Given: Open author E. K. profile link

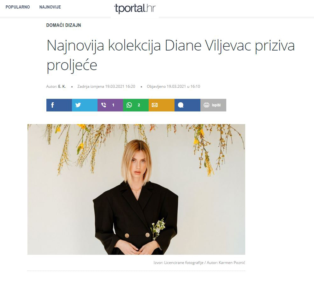Looking at the screenshot, I should pos(62,86).
